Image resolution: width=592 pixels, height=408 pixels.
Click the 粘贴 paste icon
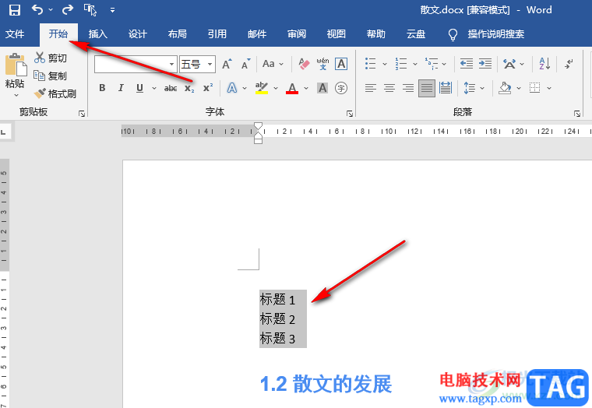pos(16,64)
